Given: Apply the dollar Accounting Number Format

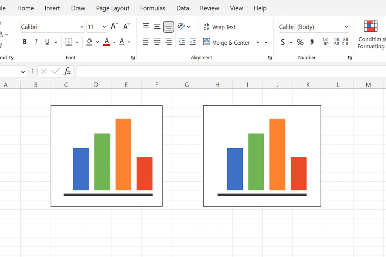Looking at the screenshot, I should click(x=283, y=42).
